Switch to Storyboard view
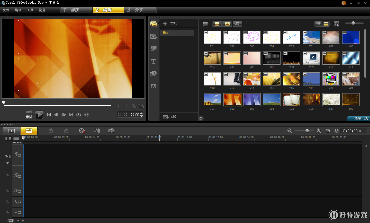 tap(12, 131)
